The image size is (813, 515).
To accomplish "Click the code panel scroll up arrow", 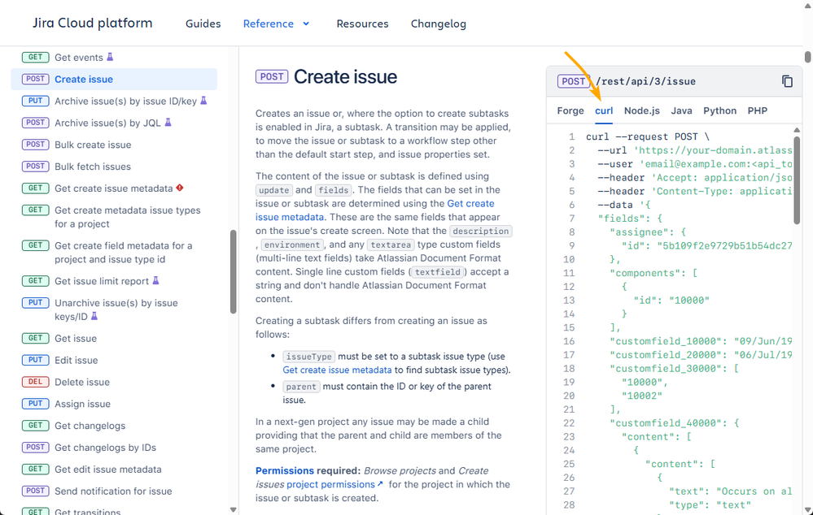I will point(797,131).
